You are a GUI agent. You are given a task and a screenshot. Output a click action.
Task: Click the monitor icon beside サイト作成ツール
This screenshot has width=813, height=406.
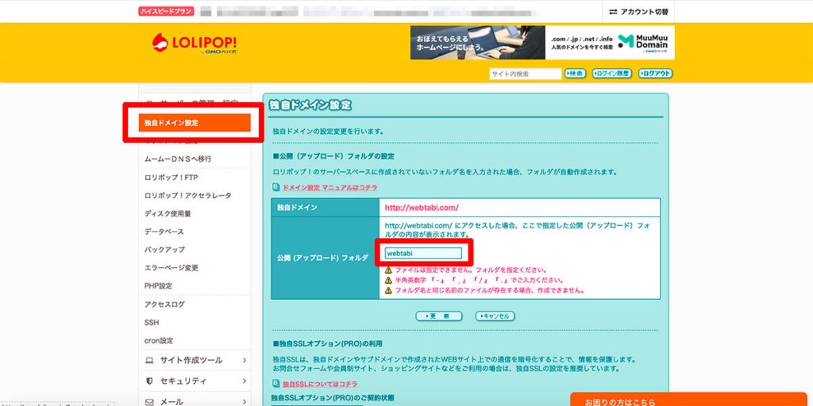click(x=149, y=360)
